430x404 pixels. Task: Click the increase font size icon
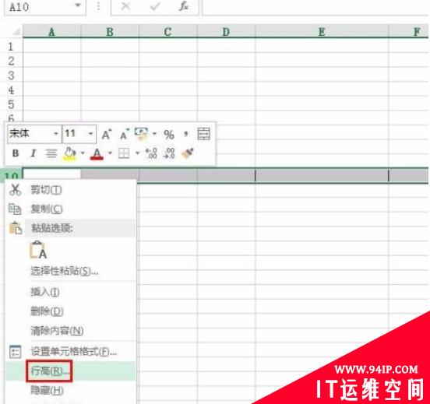[x=107, y=135]
